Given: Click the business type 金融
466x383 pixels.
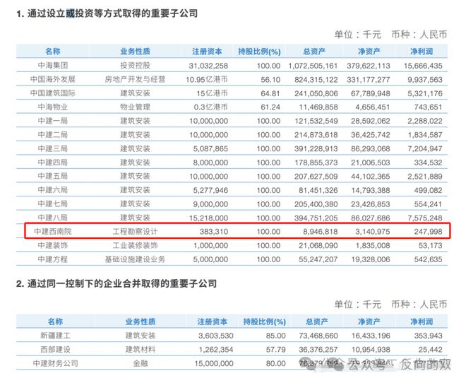Looking at the screenshot, I should pyautogui.click(x=141, y=363).
